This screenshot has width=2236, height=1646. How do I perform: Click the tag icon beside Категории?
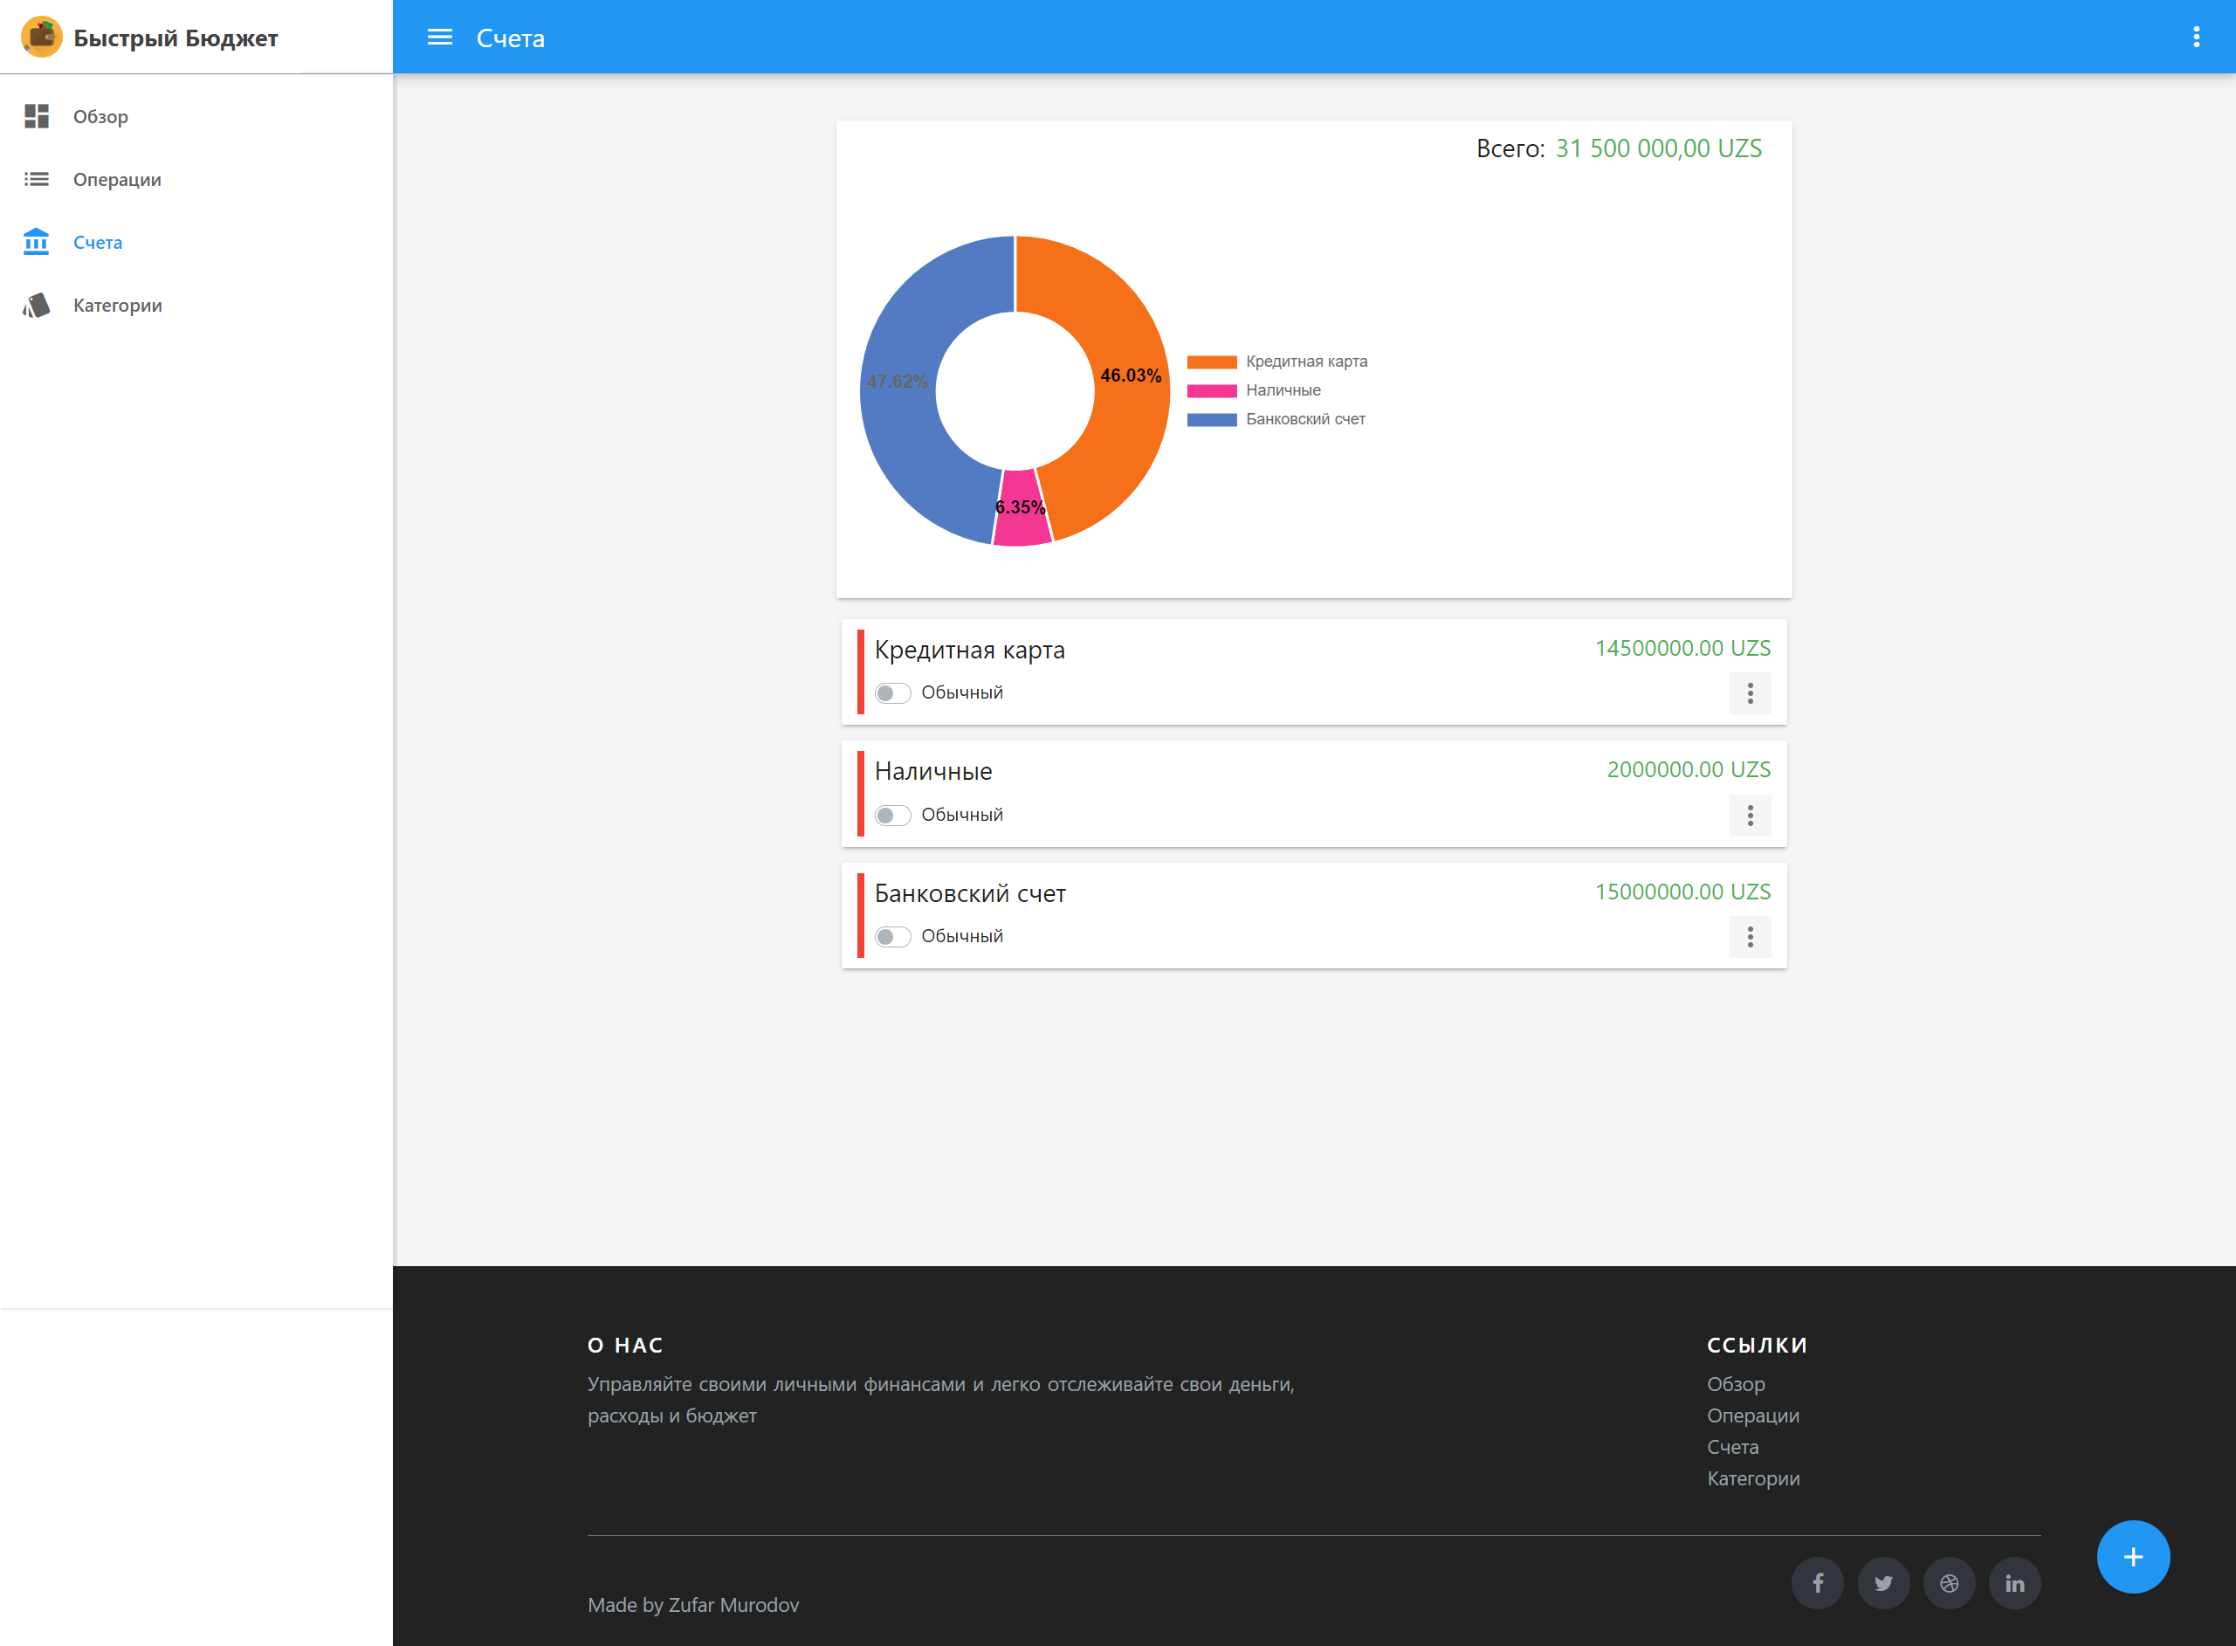pyautogui.click(x=37, y=305)
